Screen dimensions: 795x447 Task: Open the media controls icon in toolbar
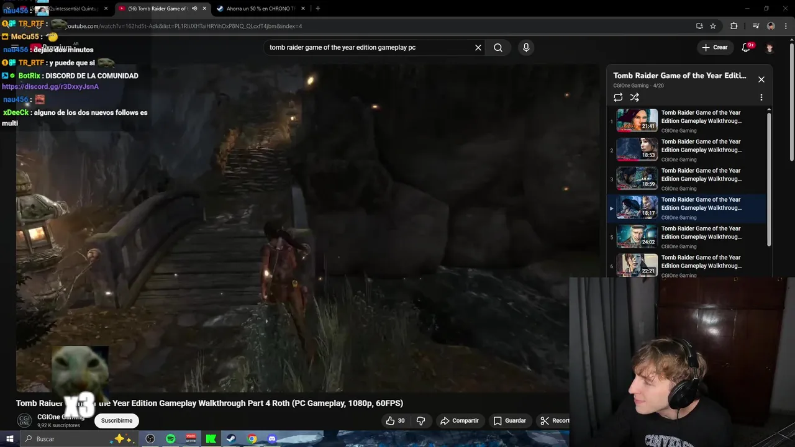tap(756, 26)
